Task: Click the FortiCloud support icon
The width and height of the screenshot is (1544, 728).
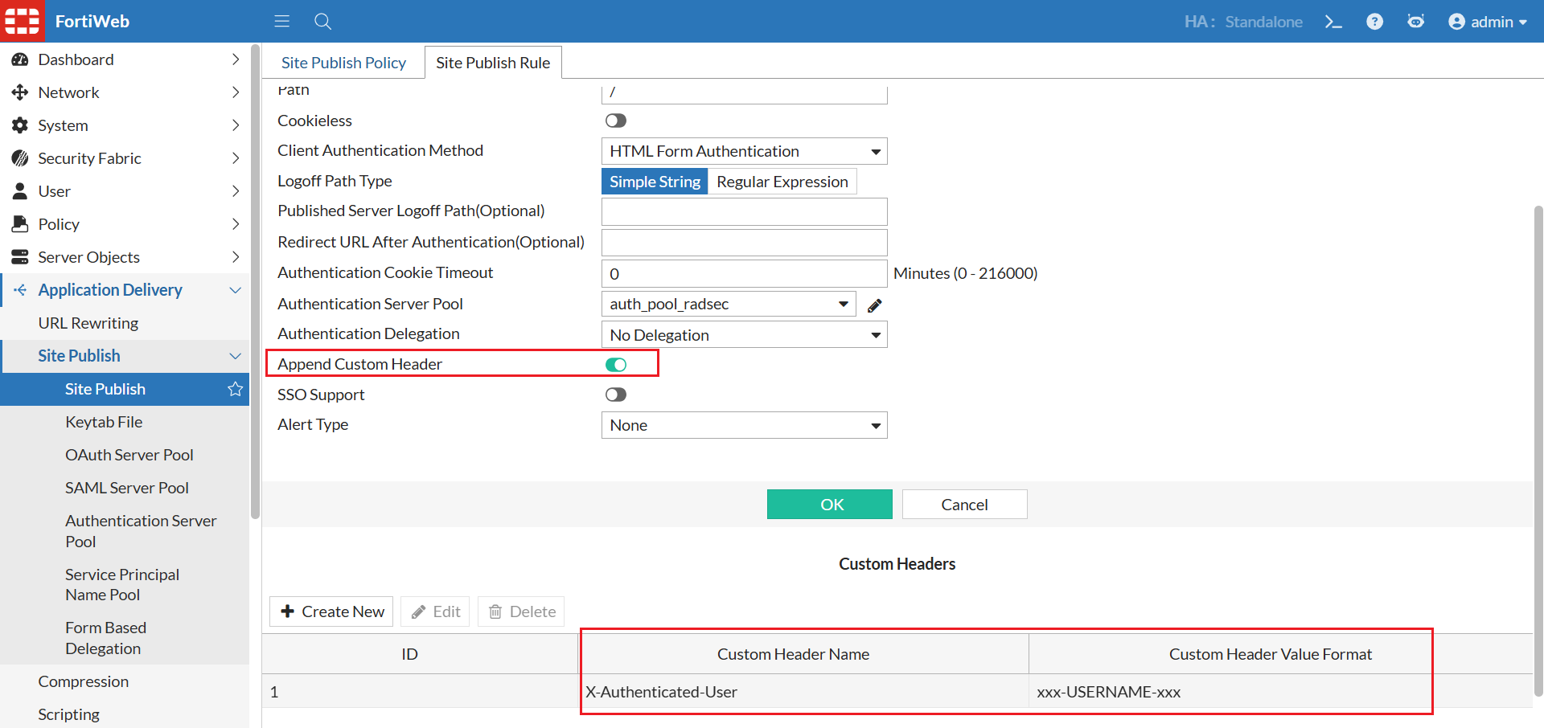Action: tap(1415, 22)
